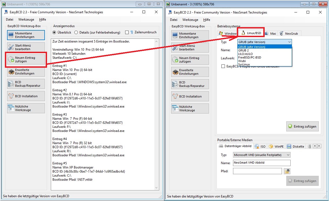Click EasyBCD title bar icon in Unbenannt - 3 window
The image size is (329, 201).
coord(170,12)
